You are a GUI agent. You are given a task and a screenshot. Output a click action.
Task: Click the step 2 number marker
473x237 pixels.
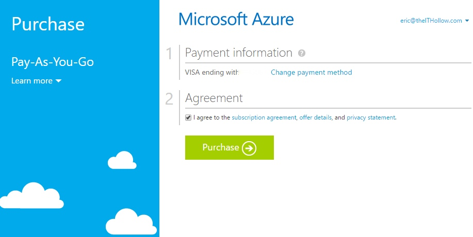pos(169,99)
